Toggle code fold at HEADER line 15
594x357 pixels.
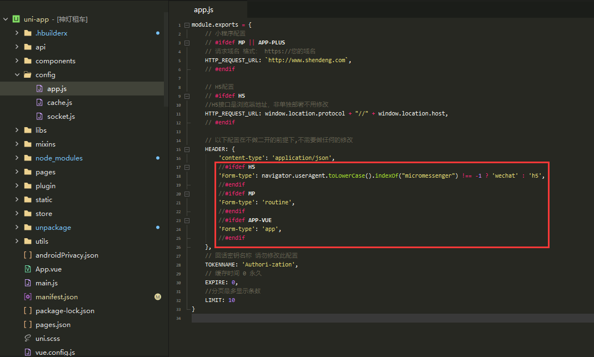pos(187,149)
